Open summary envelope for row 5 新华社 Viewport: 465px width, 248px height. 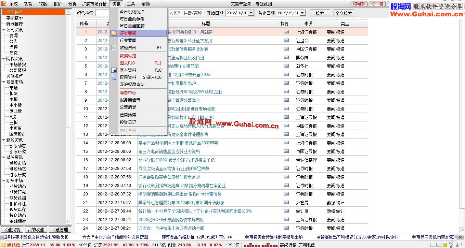click(286, 66)
